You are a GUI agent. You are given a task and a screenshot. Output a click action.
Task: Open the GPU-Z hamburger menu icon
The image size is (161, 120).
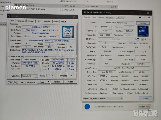point(149,18)
